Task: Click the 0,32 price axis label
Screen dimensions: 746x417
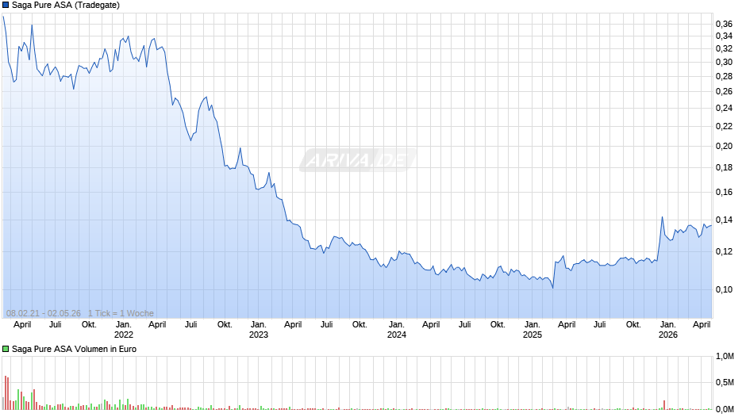Action: coord(724,48)
